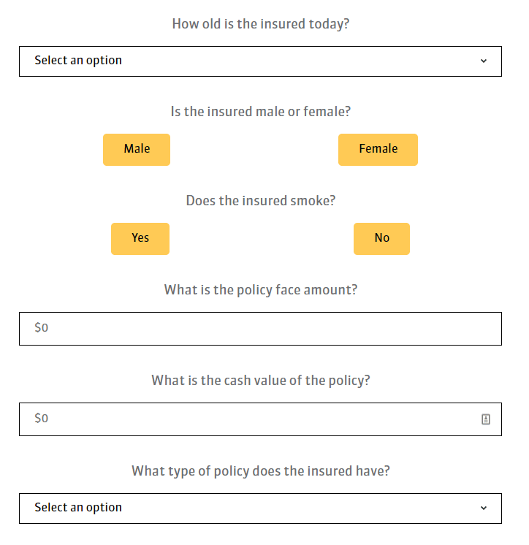Select Female for the insured's gender
This screenshot has width=529, height=545.
click(x=378, y=149)
